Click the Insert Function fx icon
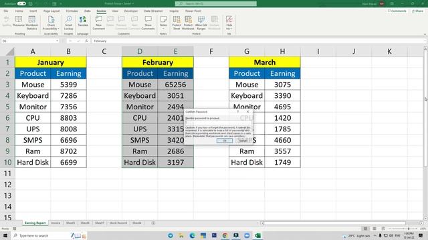The width and height of the screenshot is (428, 240). click(86, 41)
